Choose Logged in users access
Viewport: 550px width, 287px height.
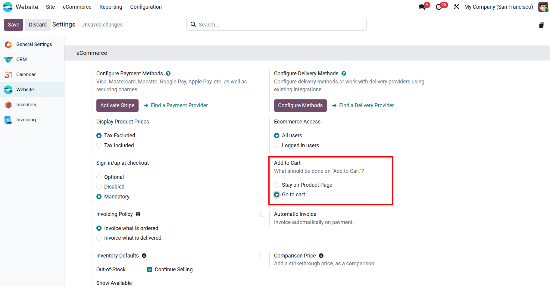pos(277,145)
